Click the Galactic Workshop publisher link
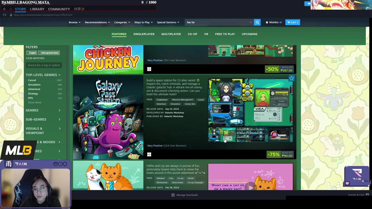 coord(174,116)
